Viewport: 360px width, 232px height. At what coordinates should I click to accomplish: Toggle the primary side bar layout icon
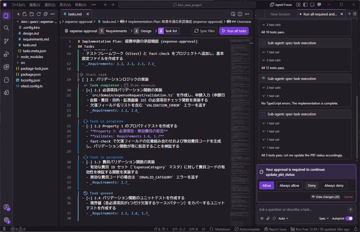pyautogui.click(x=306, y=5)
